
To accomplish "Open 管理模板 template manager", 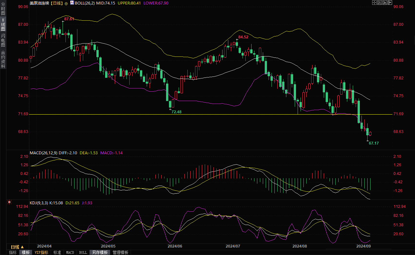I will coord(120,252).
